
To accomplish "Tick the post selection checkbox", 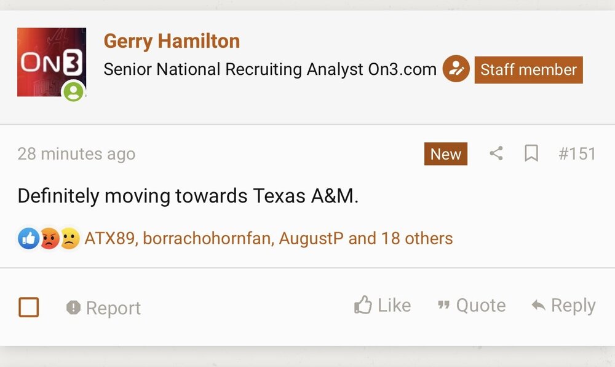I will click(x=29, y=307).
